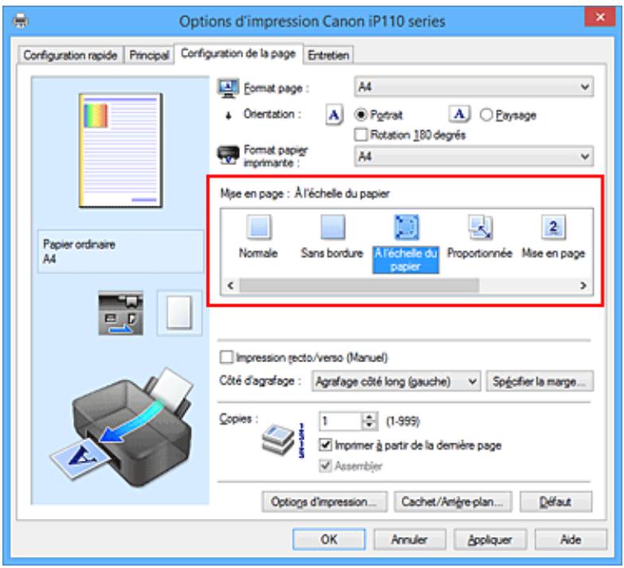Screen dimensions: 624x568
Task: Increase copies with the up spinner arrow
Action: click(x=370, y=417)
